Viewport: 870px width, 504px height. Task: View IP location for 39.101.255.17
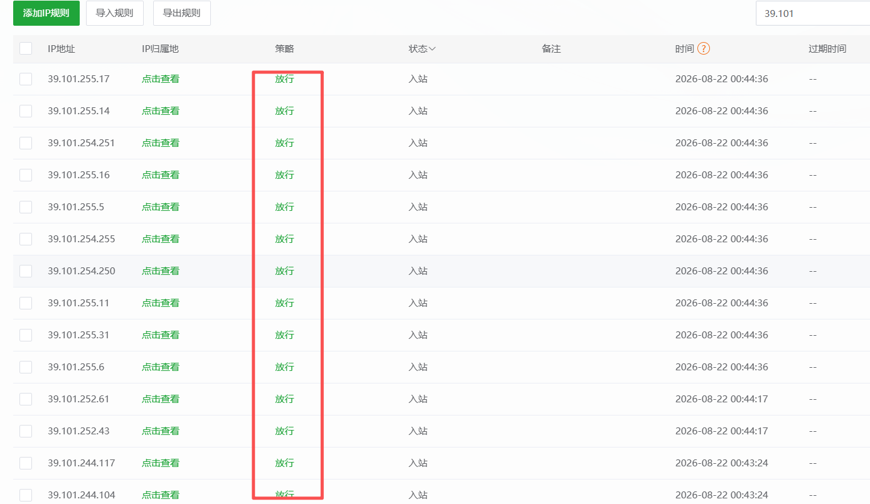pyautogui.click(x=161, y=79)
